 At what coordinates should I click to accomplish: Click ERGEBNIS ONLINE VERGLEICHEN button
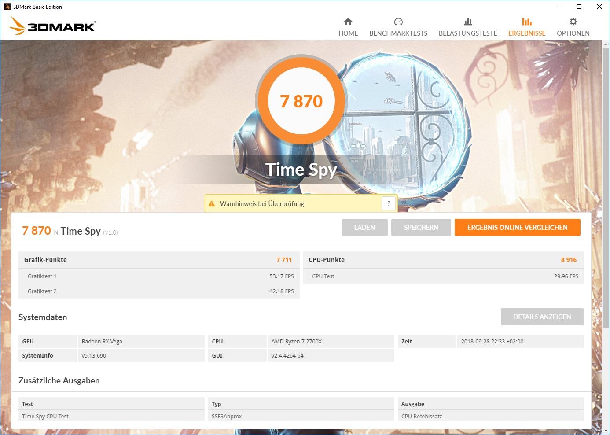pyautogui.click(x=518, y=228)
